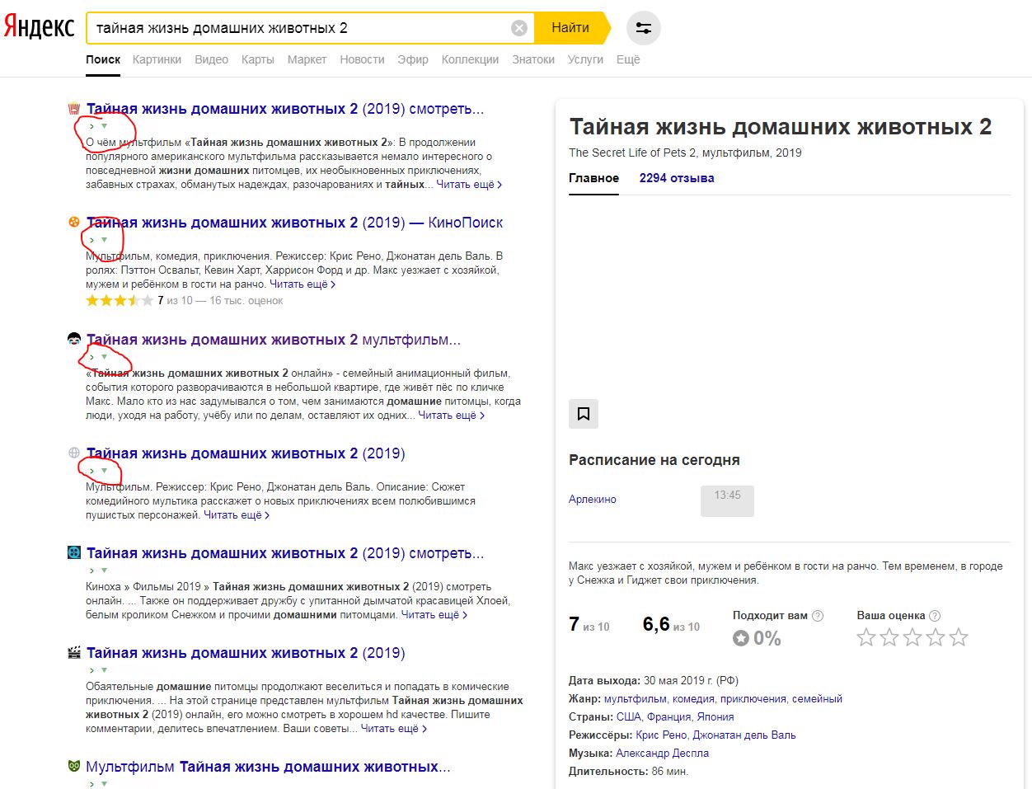Click the clapperboard favicon of the sixth result

(x=74, y=652)
